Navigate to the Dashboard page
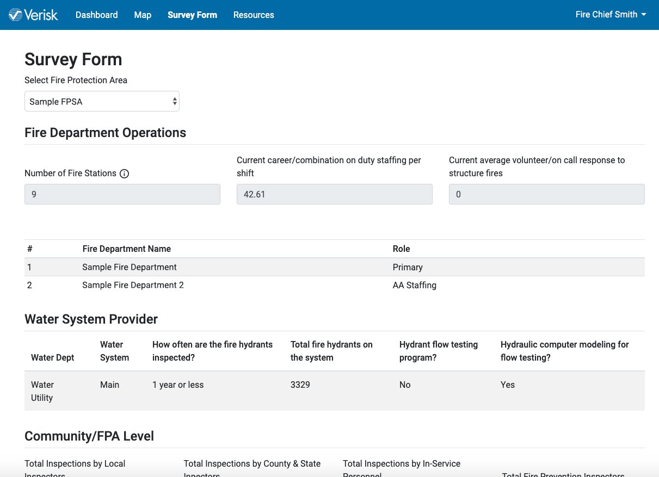659x477 pixels. 96,15
